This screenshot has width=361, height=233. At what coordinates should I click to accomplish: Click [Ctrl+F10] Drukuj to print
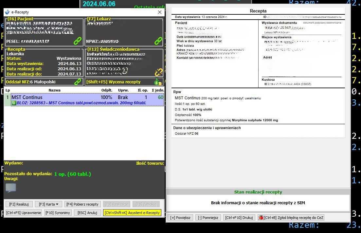click(x=239, y=217)
